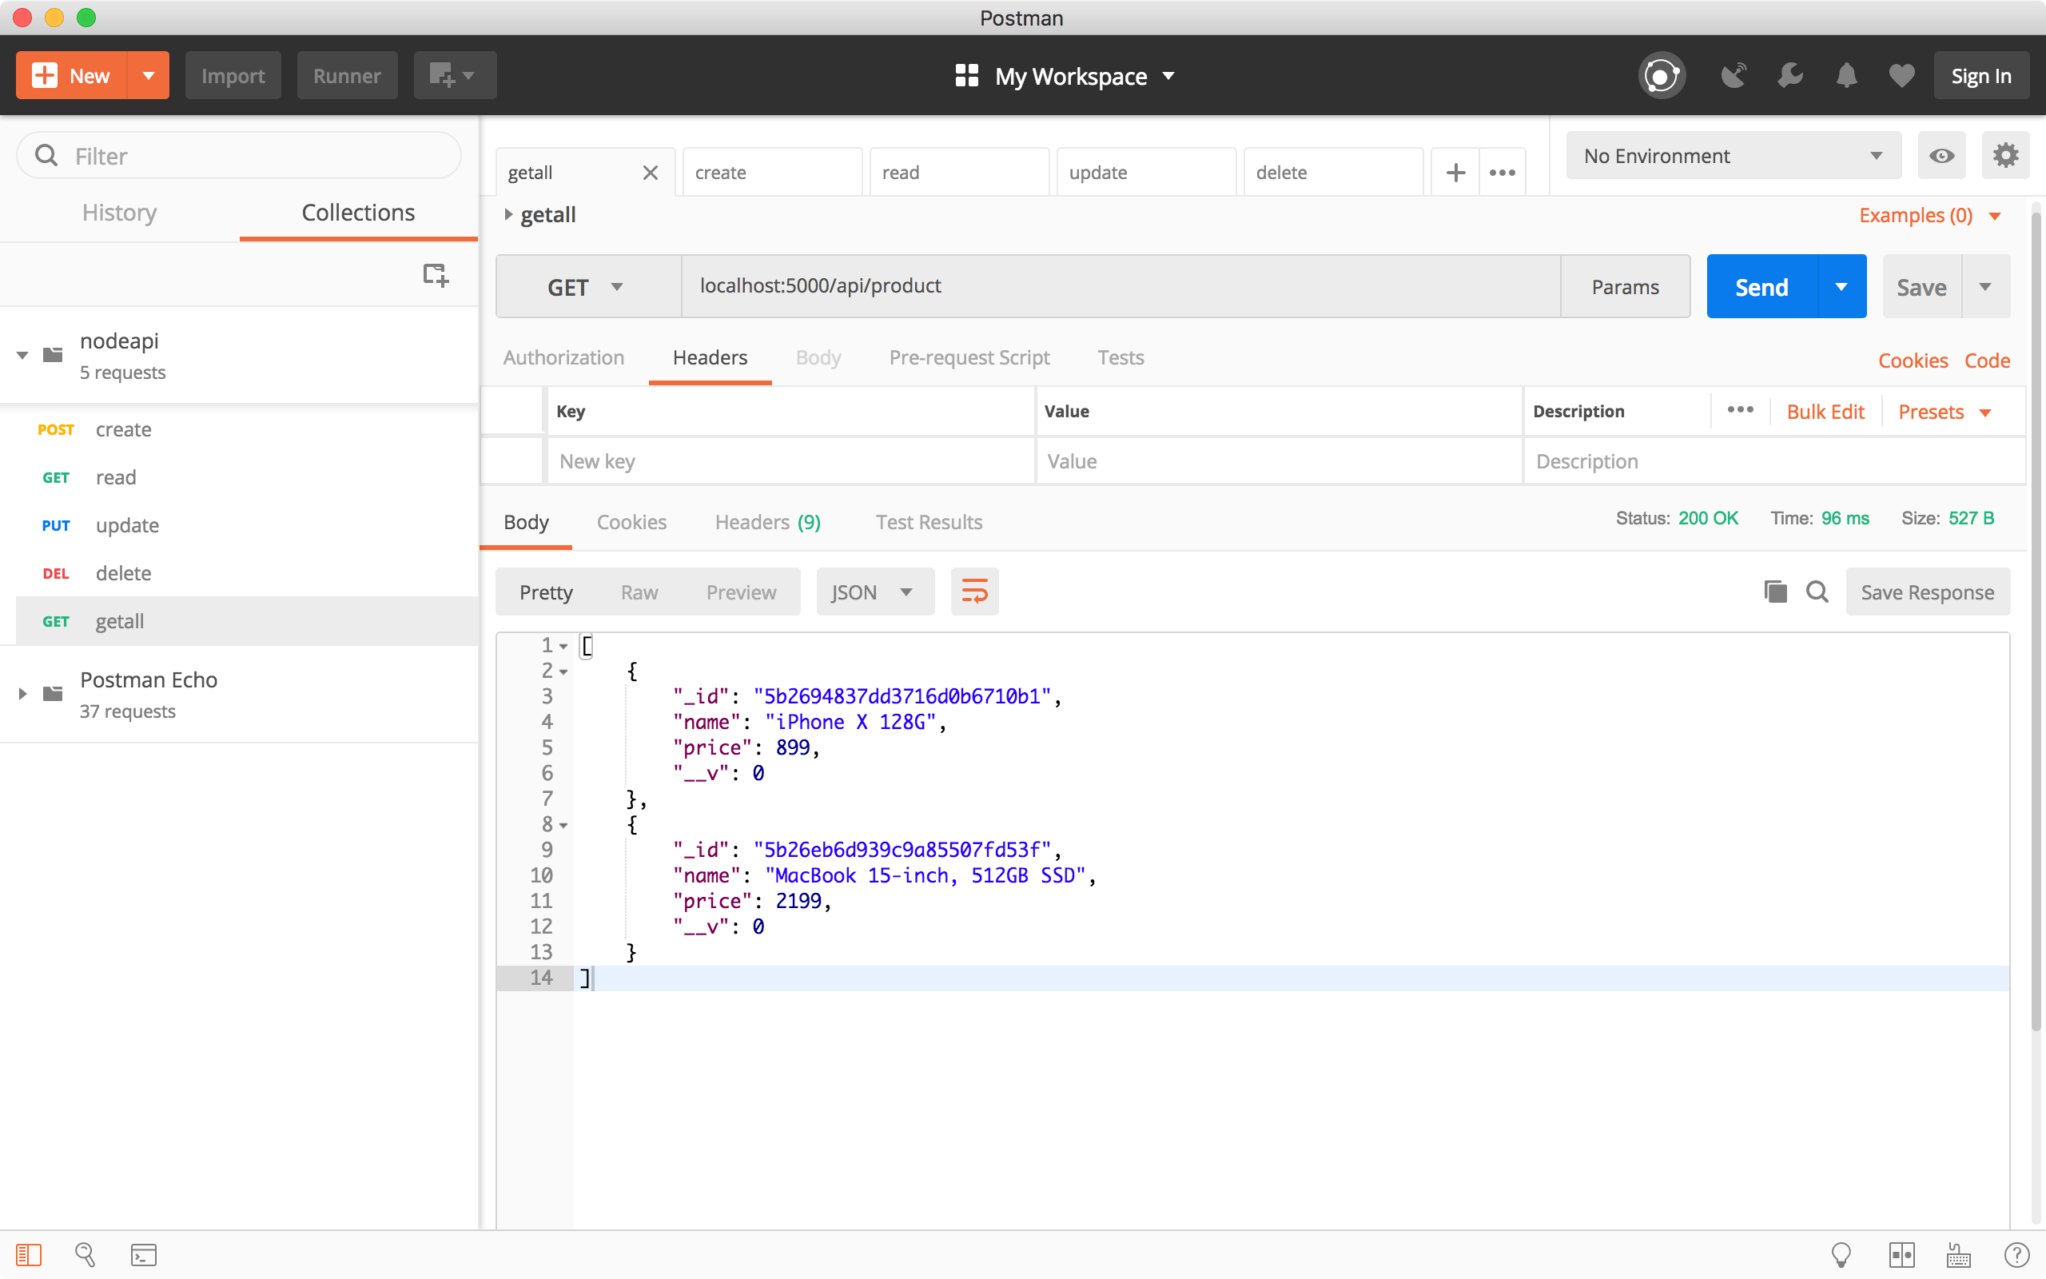Click Save Response
The image size is (2046, 1279).
click(x=1928, y=592)
